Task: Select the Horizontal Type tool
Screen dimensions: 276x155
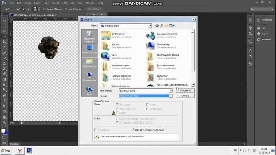Action: pyautogui.click(x=4, y=101)
